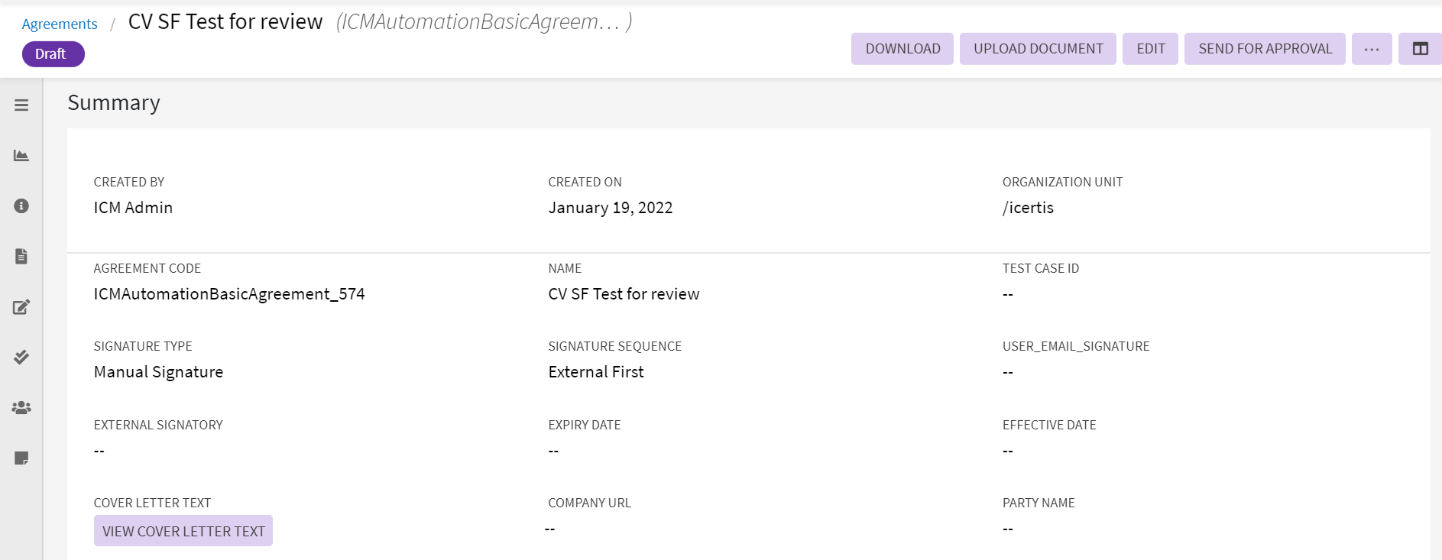Click the EDIT button

(x=1150, y=49)
